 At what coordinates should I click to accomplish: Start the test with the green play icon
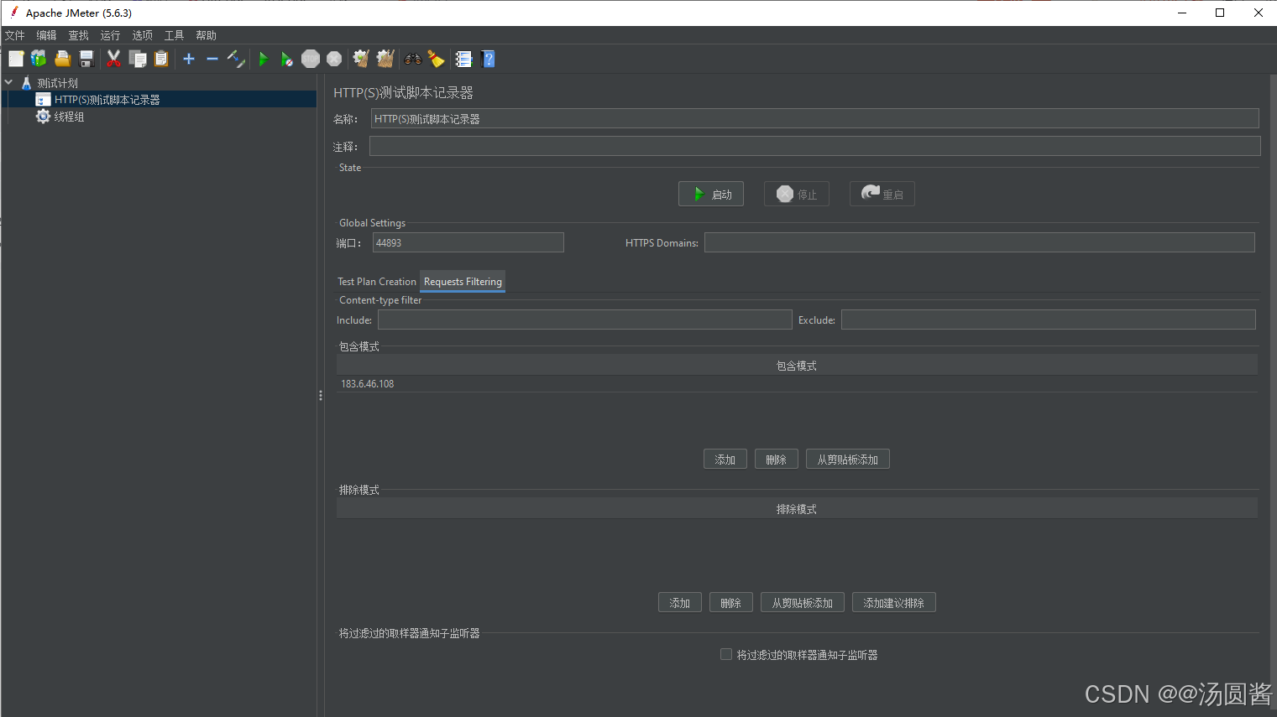tap(264, 59)
